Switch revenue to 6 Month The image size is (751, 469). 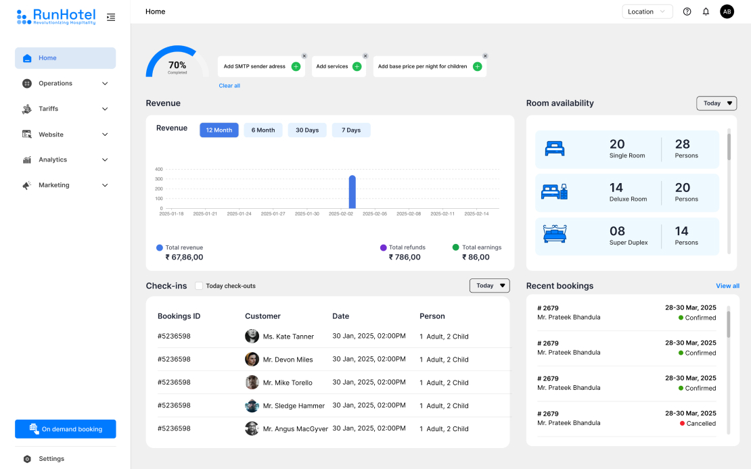pos(263,130)
